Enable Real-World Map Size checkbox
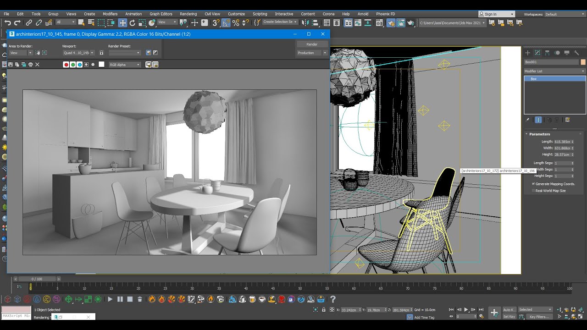This screenshot has width=587, height=330. click(534, 191)
